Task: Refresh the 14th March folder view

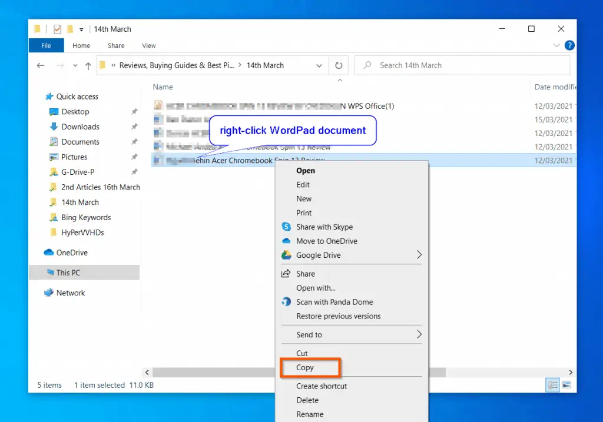Action: tap(339, 65)
